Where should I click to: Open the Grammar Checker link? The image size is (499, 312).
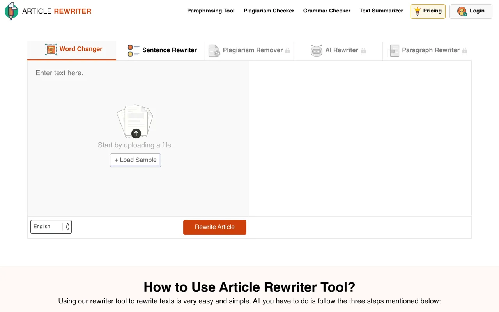[x=327, y=11]
